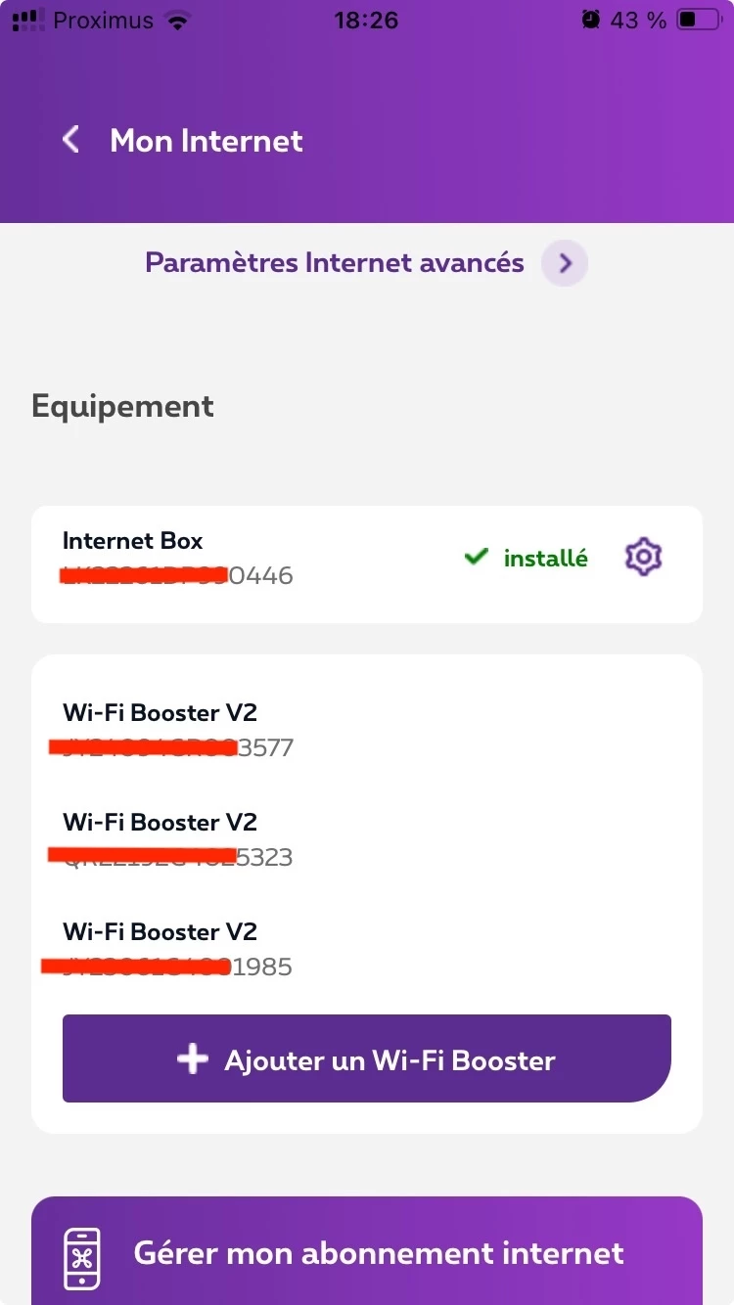Tap the plus icon on booster button
The height and width of the screenshot is (1305, 734).
point(193,1059)
